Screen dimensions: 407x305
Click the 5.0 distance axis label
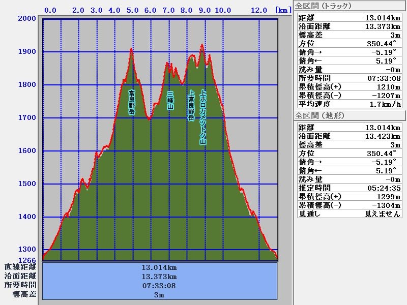(132, 10)
